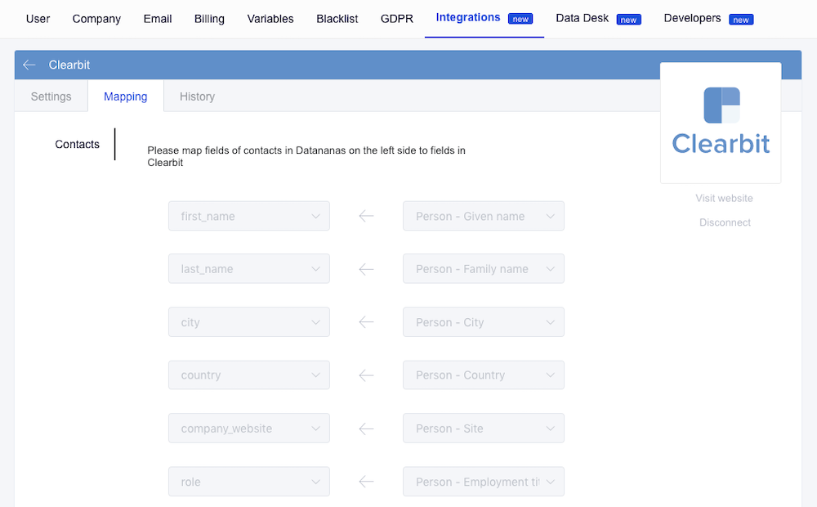This screenshot has width=817, height=507.
Task: Click the Clearbit logo card
Action: pyautogui.click(x=721, y=123)
